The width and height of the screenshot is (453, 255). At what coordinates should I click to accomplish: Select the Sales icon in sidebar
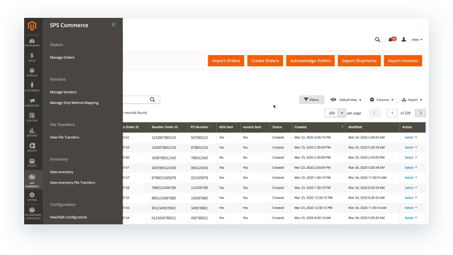(32, 56)
